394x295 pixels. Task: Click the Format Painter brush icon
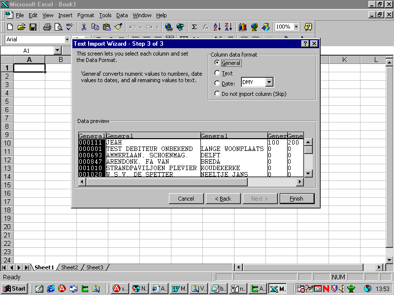coord(118,27)
